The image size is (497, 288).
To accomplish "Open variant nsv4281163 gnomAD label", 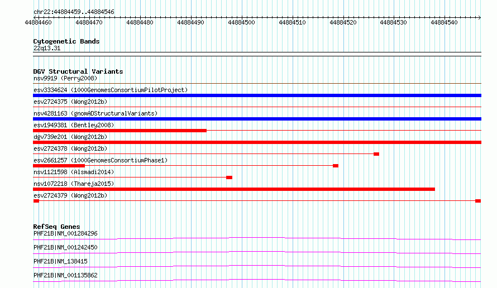I will 95,113.
